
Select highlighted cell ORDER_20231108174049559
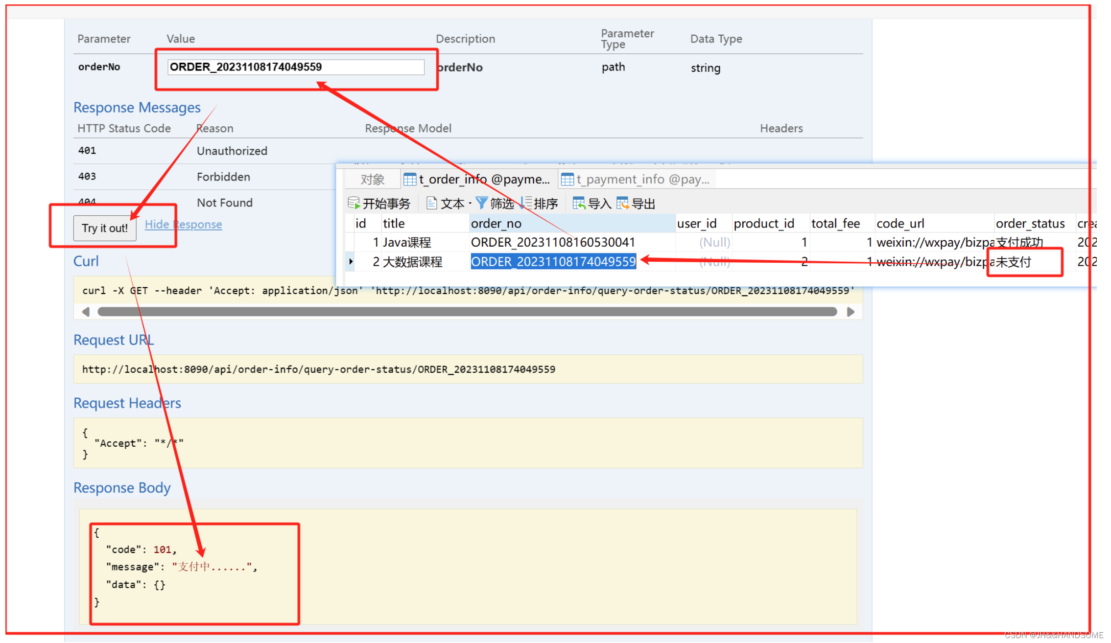pyautogui.click(x=553, y=262)
